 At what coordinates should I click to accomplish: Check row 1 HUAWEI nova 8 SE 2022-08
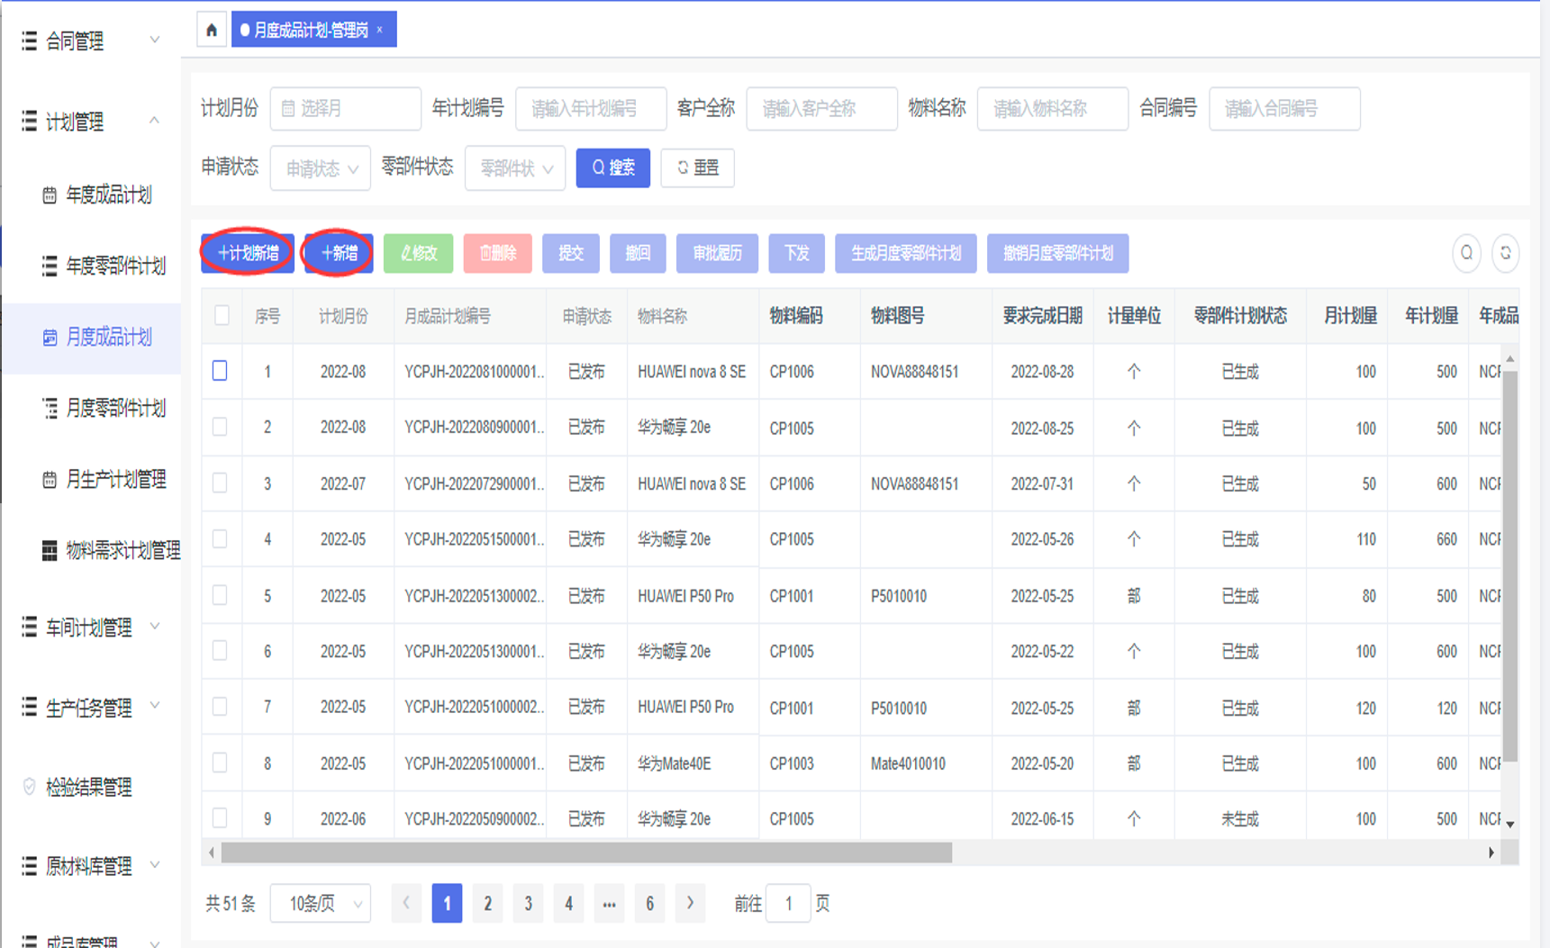220,371
